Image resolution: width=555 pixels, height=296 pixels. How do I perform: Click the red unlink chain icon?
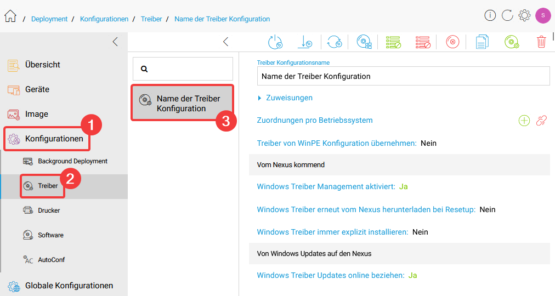click(541, 121)
